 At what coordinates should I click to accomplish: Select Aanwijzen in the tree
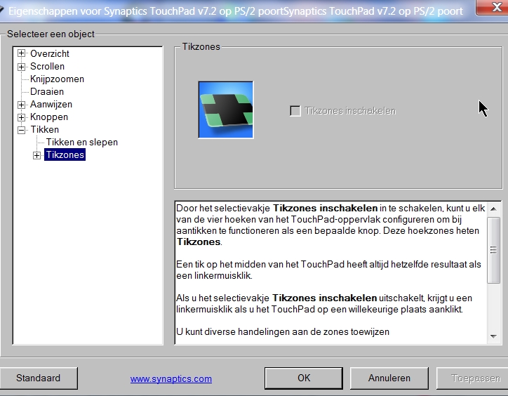click(51, 105)
